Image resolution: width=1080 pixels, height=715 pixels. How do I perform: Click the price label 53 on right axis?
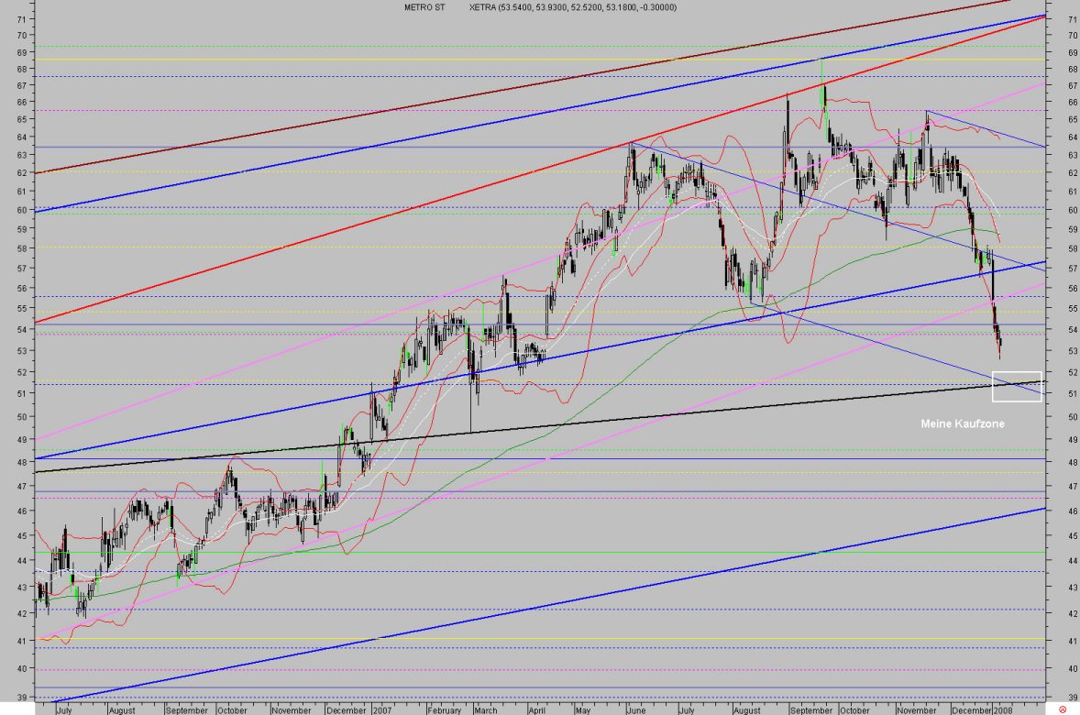(1073, 350)
